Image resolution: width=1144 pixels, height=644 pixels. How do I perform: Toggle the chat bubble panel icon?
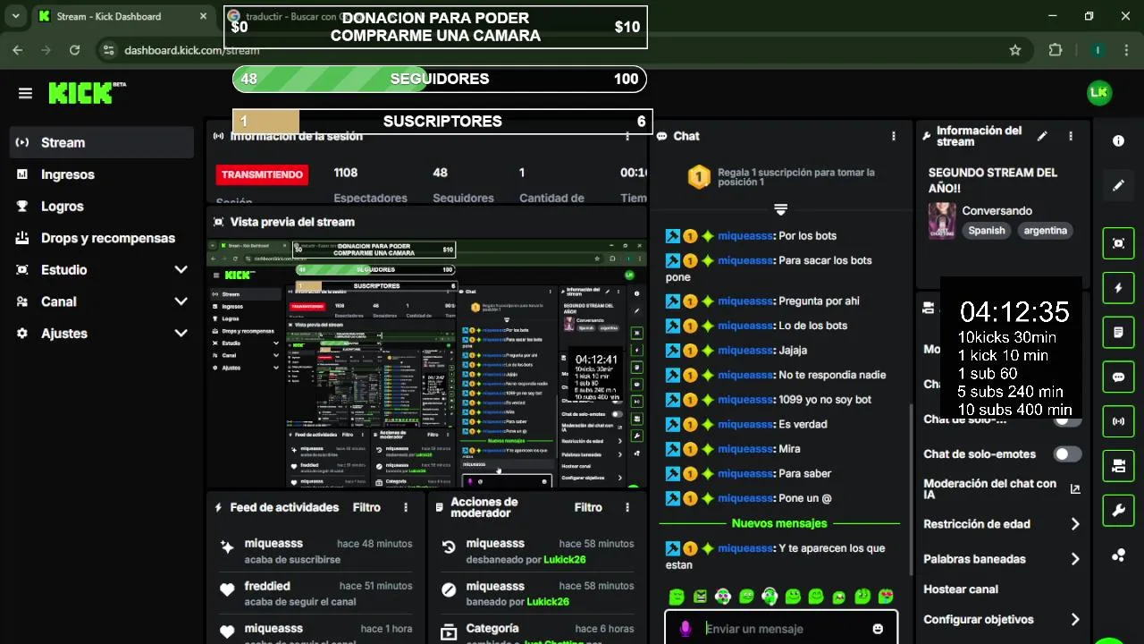point(1118,377)
